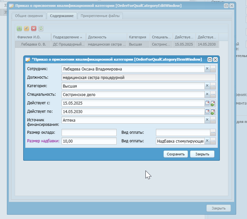Open Вид оплаты selection next to Размер надбавки

coord(213,141)
